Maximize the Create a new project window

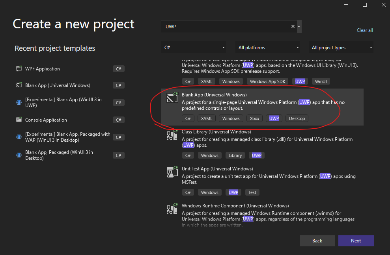pyautogui.click(x=365, y=5)
